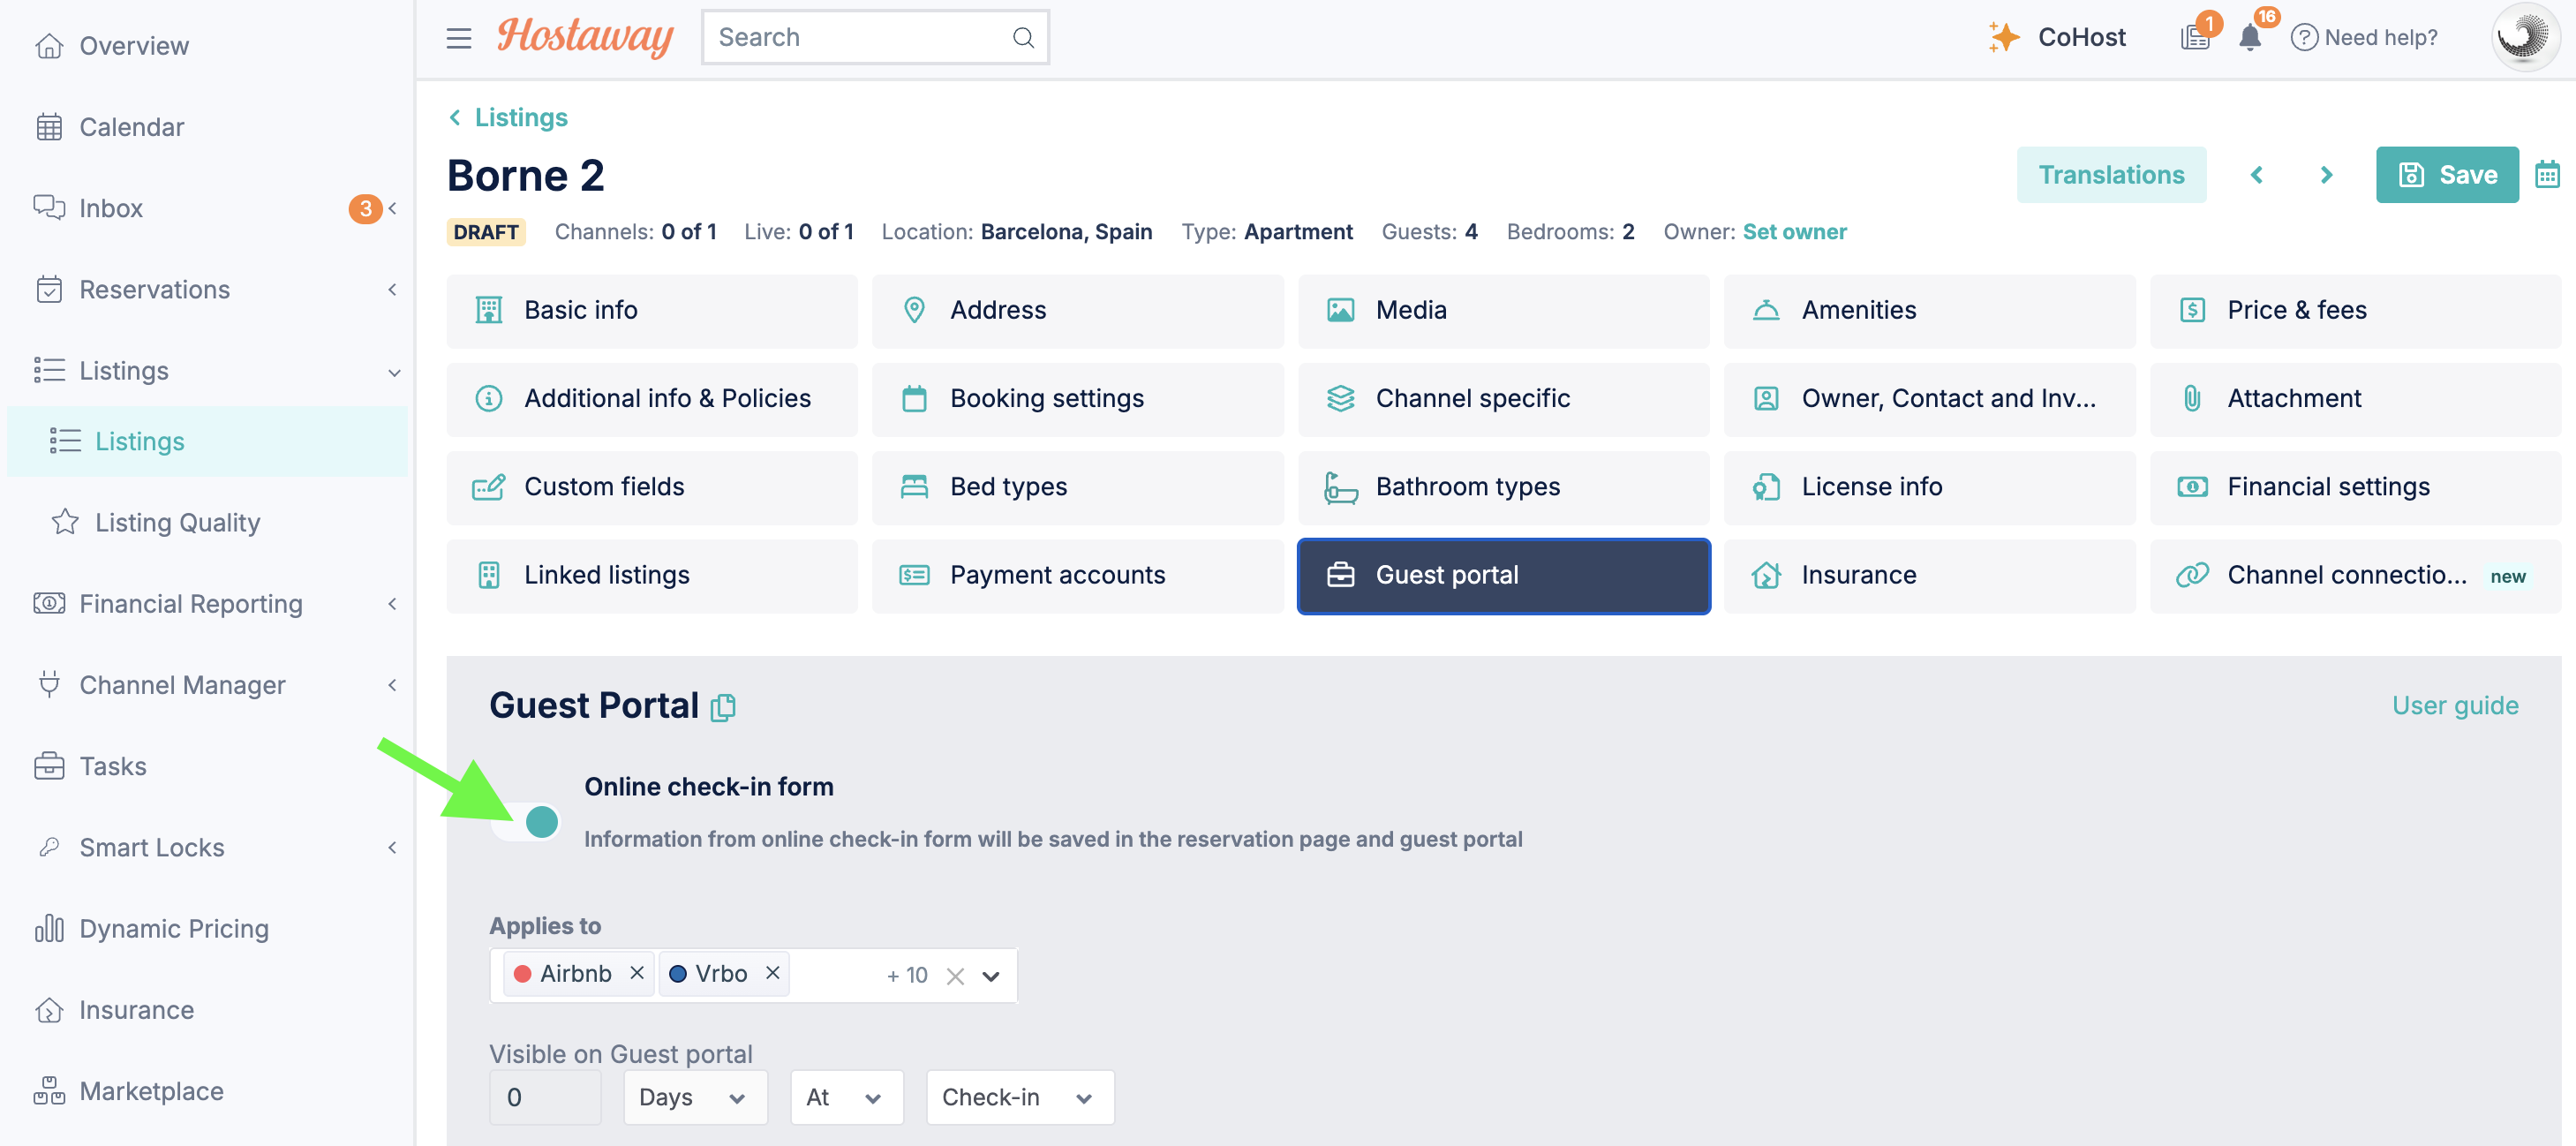This screenshot has height=1146, width=2576.
Task: Click the CoHost sparkle icon
Action: (2003, 37)
